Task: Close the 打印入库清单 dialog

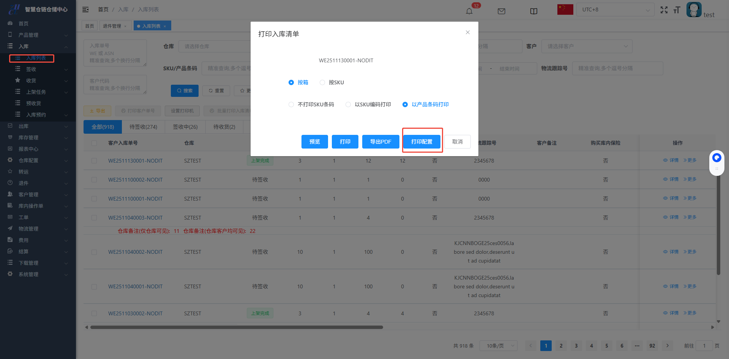Action: pos(468,32)
